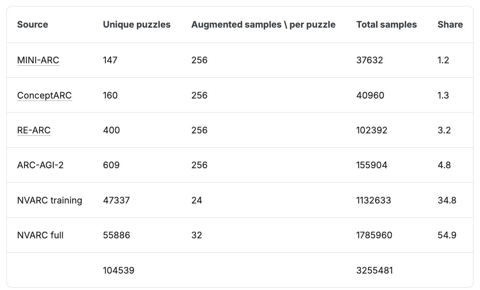Click the 54.9 share value
This screenshot has width=480, height=290.
tap(447, 235)
